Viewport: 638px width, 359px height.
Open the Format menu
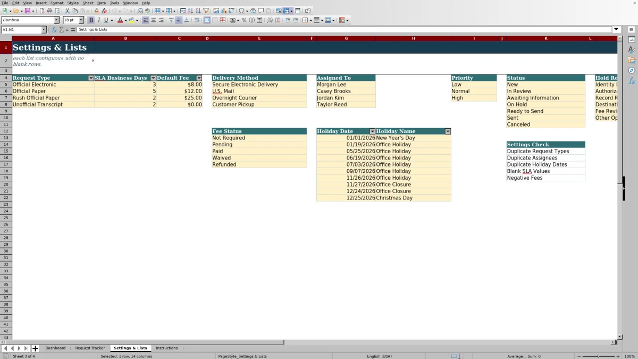pos(57,3)
